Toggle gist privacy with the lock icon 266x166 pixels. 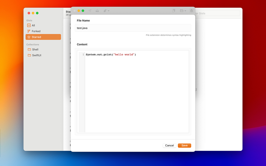[x=191, y=11]
